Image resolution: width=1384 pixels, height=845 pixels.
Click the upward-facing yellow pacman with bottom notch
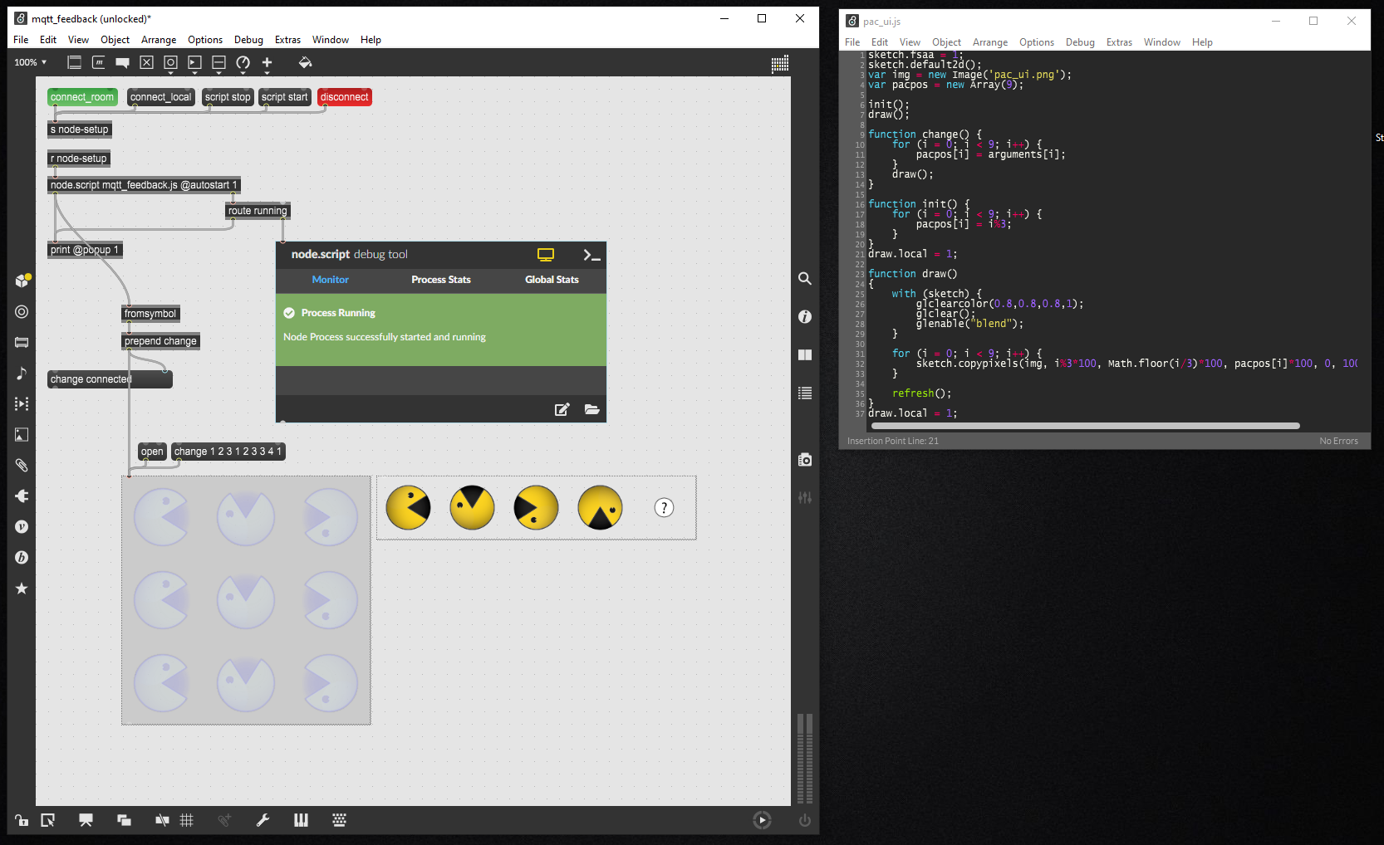[x=600, y=508]
